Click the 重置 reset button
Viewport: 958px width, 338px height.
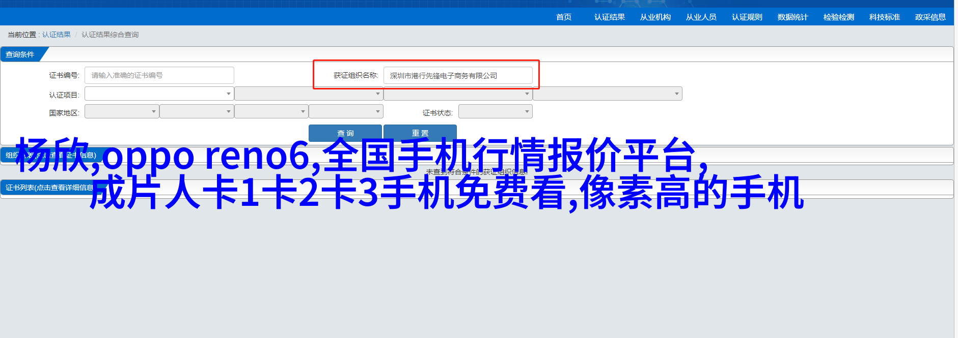(420, 133)
